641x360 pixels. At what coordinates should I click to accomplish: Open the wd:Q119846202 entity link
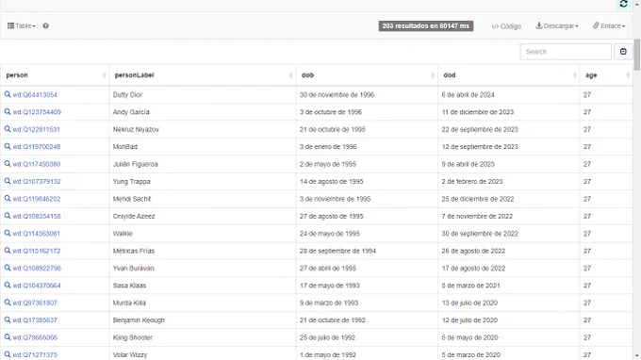pos(37,199)
